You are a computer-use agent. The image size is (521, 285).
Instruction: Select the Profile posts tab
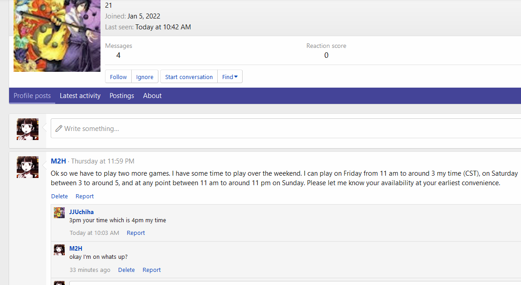point(32,96)
